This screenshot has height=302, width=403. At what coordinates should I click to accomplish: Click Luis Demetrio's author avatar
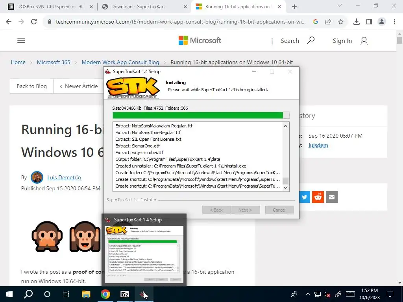pos(37,177)
